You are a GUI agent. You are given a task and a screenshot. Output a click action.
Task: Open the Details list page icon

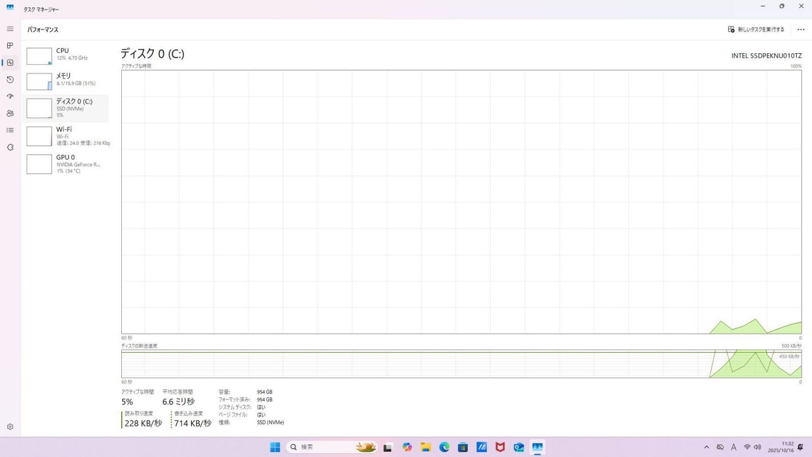coord(10,130)
